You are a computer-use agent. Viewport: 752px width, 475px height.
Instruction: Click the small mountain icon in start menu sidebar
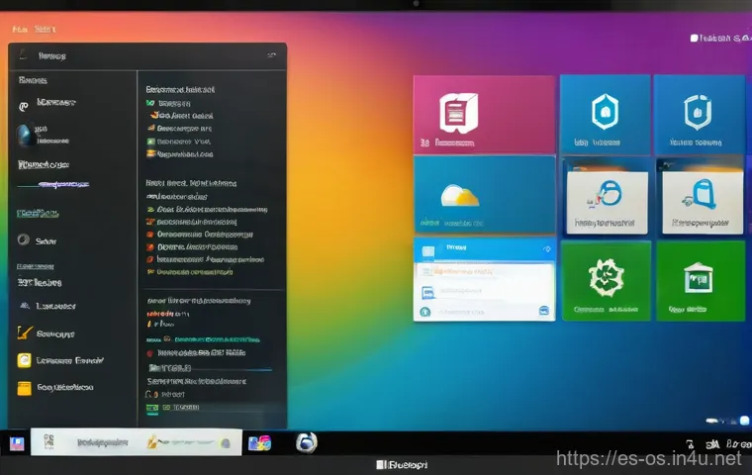coord(25,305)
